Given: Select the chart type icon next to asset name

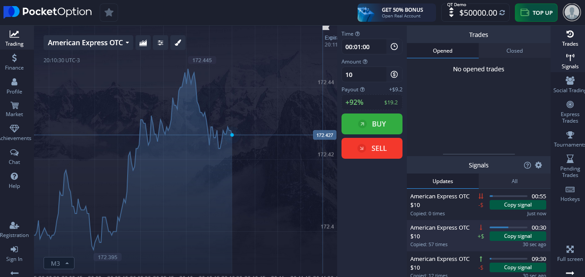Looking at the screenshot, I should coord(143,42).
